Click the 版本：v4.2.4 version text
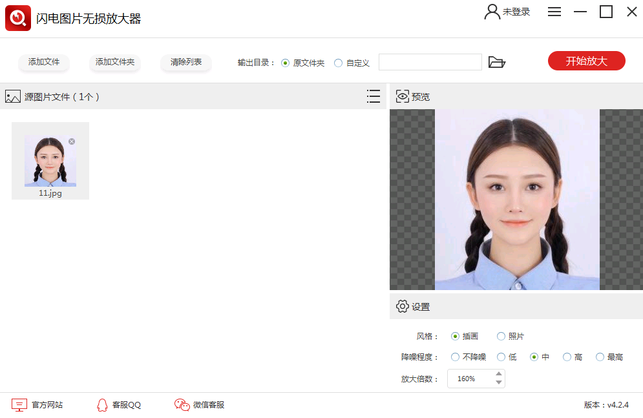Screen dimensions: 643x418 pyautogui.click(x=606, y=405)
